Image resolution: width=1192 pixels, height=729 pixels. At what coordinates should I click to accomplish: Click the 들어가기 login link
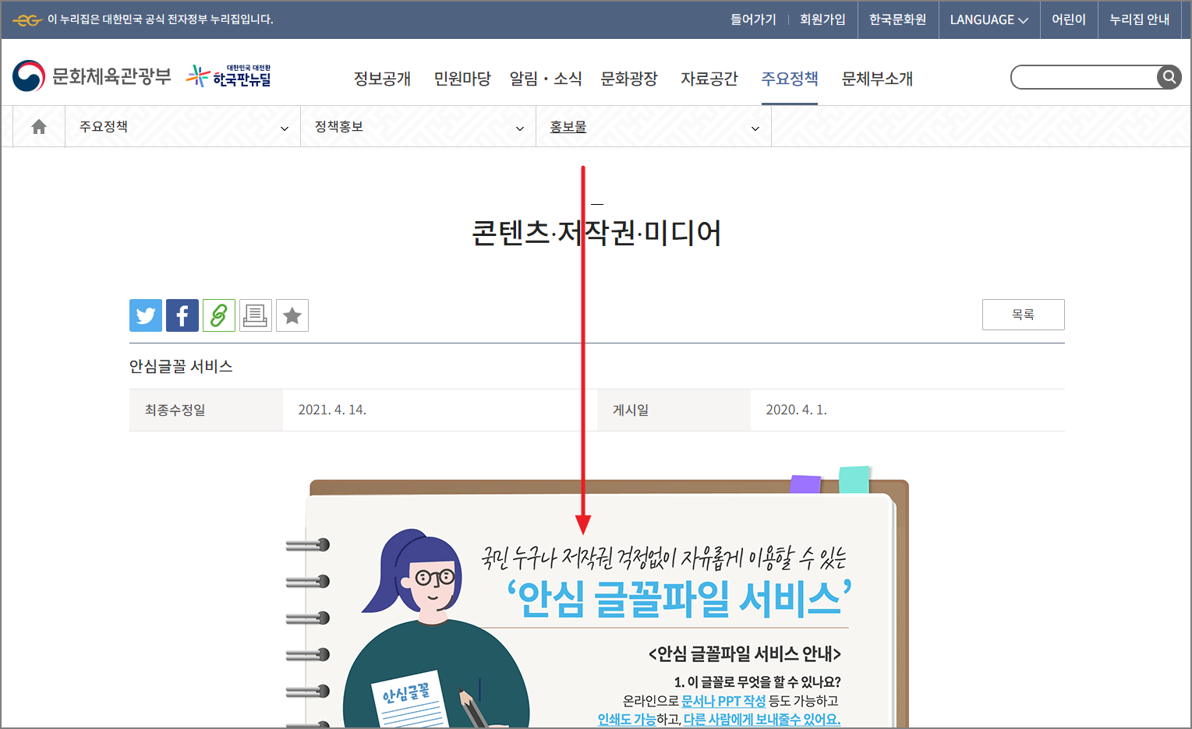(x=753, y=19)
